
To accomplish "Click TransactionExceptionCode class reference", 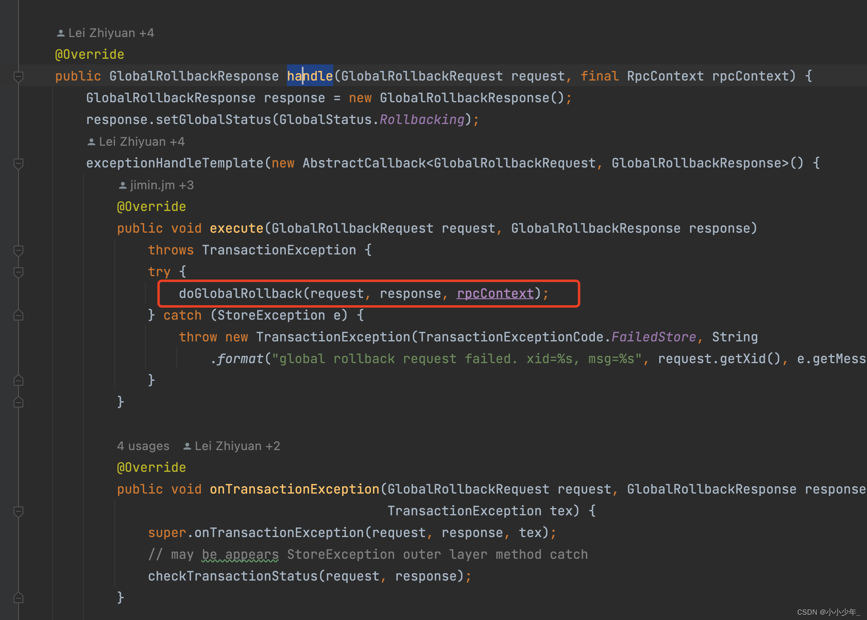I will pos(511,337).
